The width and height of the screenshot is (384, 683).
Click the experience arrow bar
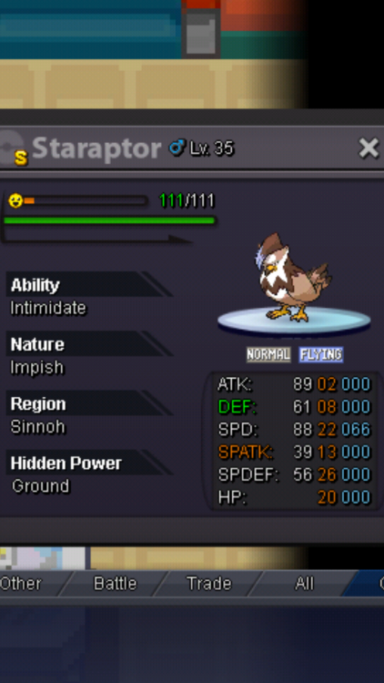point(96,240)
